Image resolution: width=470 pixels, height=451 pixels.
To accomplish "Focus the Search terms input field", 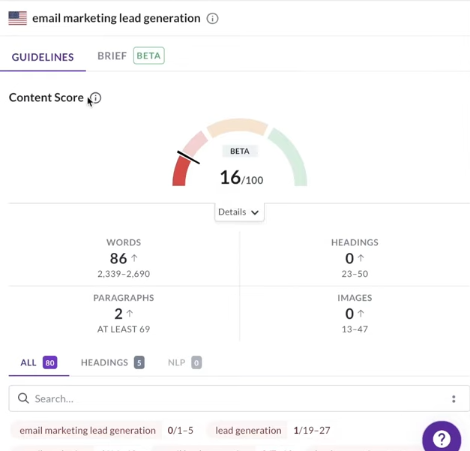I will (239, 398).
